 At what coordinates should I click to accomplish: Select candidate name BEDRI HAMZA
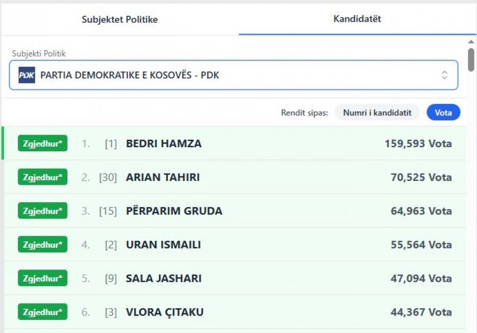tap(164, 143)
